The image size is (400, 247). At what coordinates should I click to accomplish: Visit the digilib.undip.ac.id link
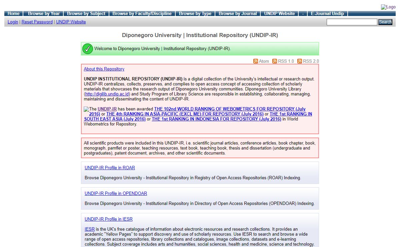coord(107,94)
